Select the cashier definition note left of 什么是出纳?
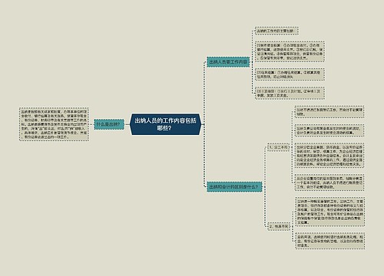Image resolution: width=384 pixels, height=276 pixels. (54, 124)
